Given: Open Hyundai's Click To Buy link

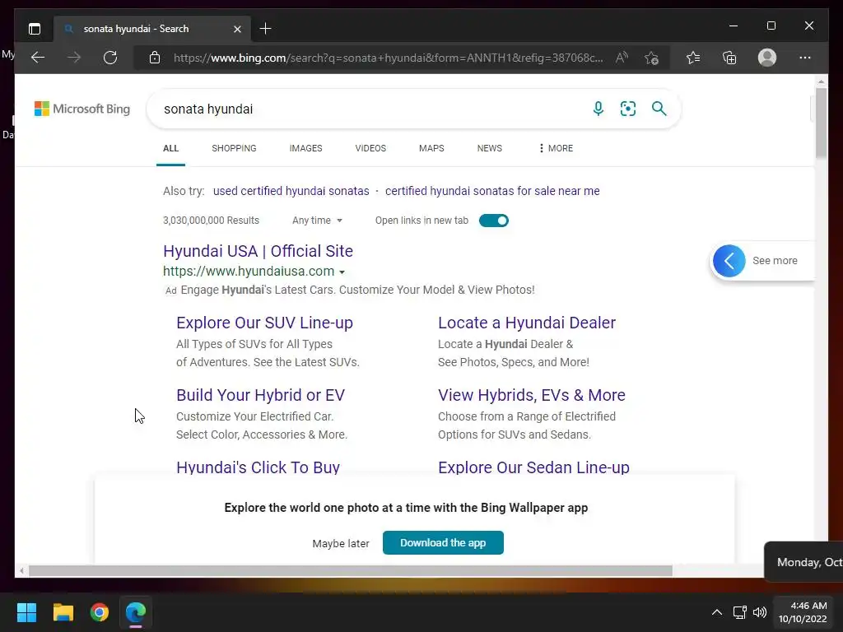Looking at the screenshot, I should (258, 467).
